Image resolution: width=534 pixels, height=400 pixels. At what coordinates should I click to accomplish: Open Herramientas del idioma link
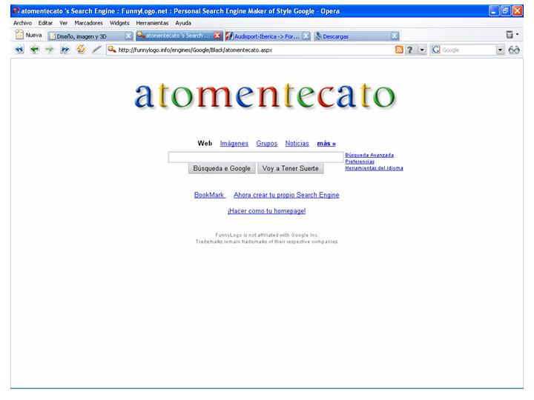[x=374, y=168]
